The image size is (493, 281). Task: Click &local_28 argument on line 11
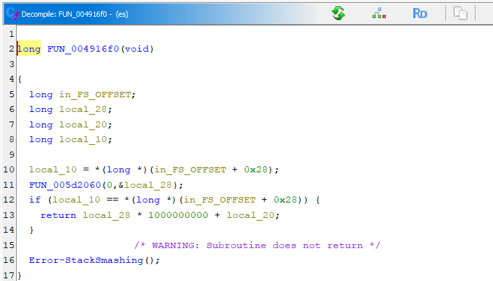145,184
